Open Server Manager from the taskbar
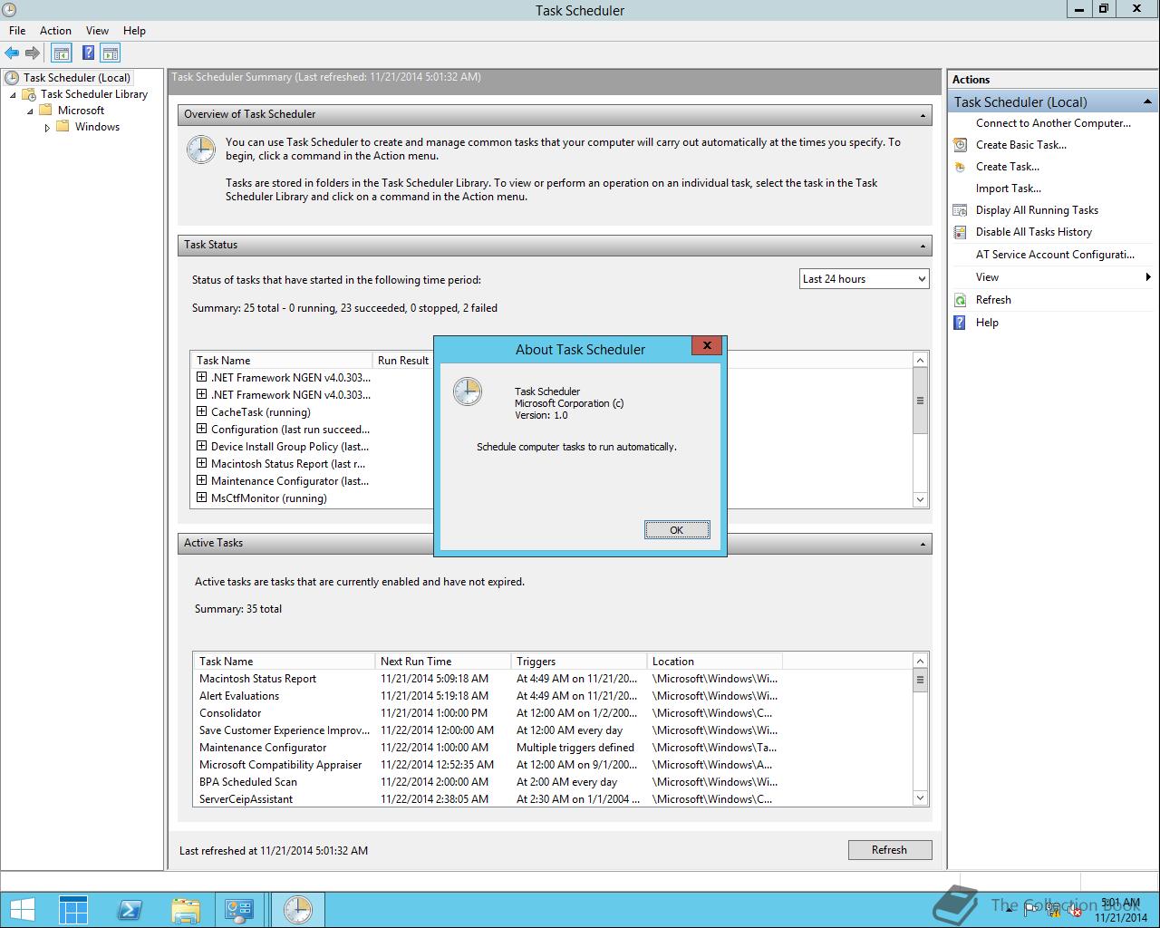1160x928 pixels. (73, 910)
